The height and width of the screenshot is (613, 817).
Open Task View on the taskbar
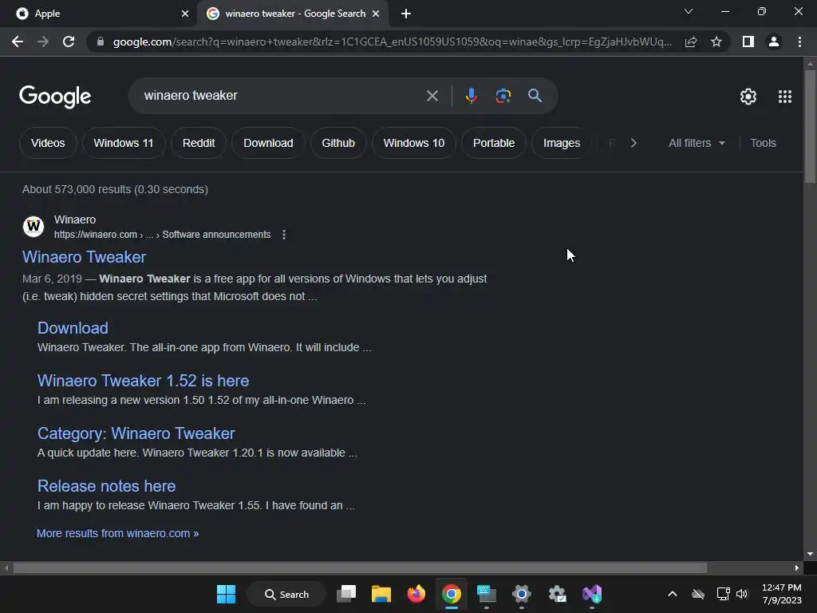(346, 594)
